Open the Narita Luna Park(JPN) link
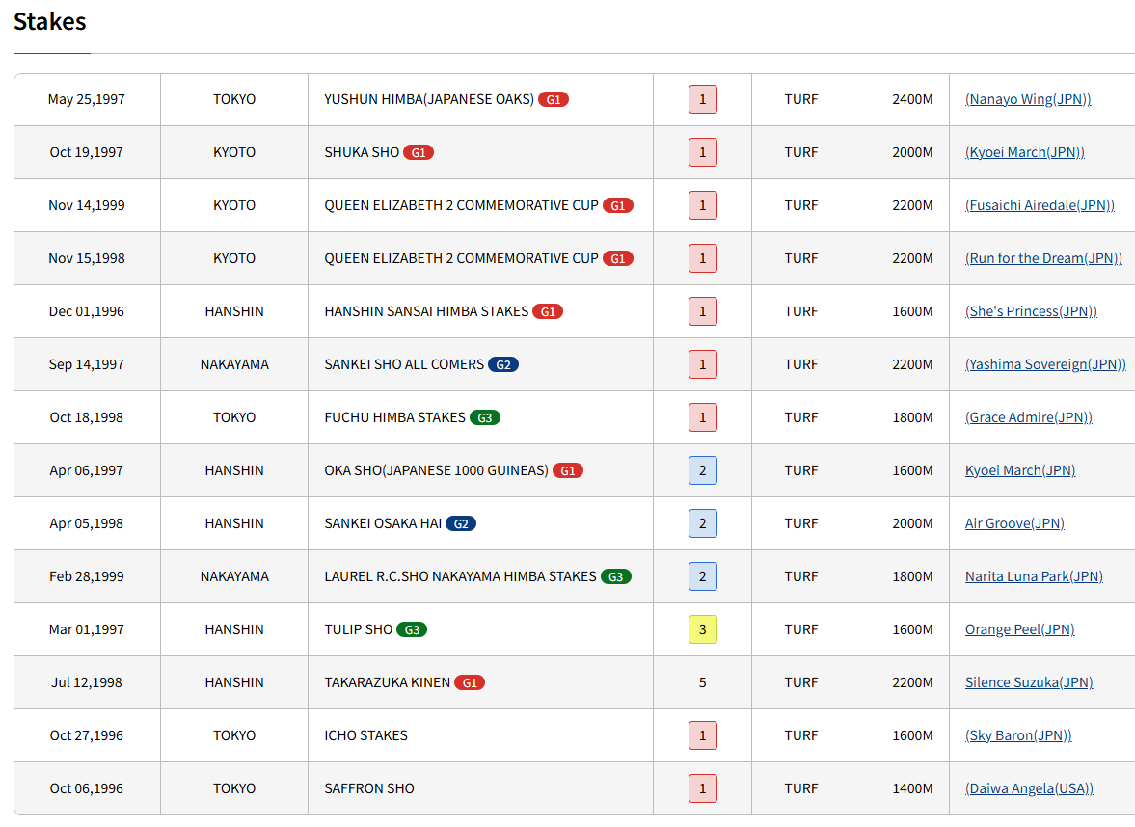Viewport: 1135px width, 827px height. click(x=1035, y=576)
